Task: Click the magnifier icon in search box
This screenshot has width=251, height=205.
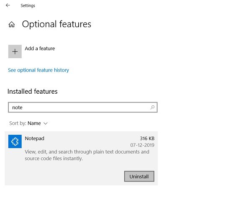Action: click(x=153, y=108)
